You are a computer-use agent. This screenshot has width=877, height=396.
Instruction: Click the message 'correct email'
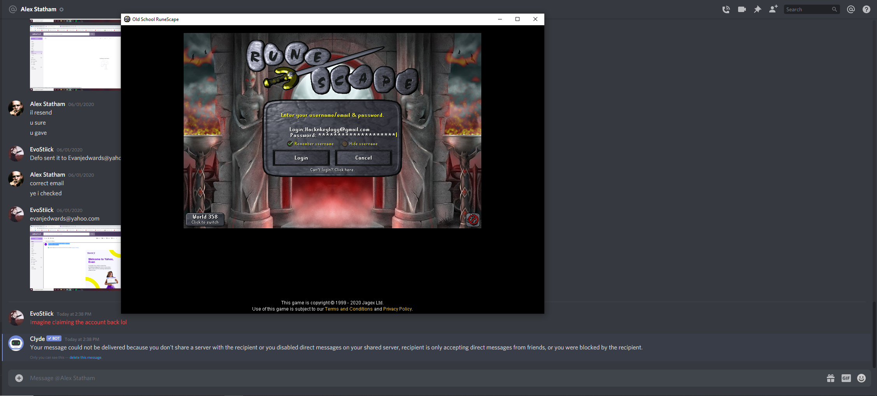[x=47, y=183]
